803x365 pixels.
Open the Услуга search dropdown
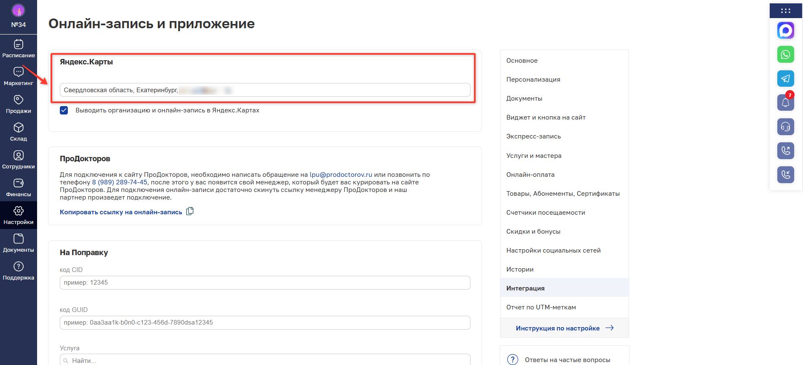click(x=265, y=360)
